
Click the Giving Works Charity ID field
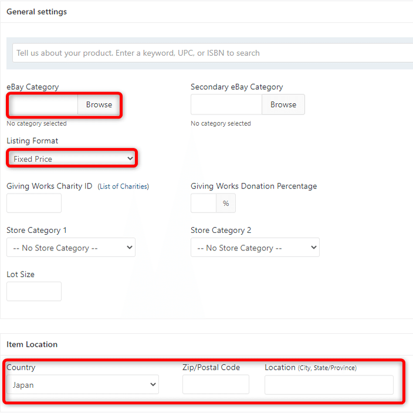click(x=34, y=203)
